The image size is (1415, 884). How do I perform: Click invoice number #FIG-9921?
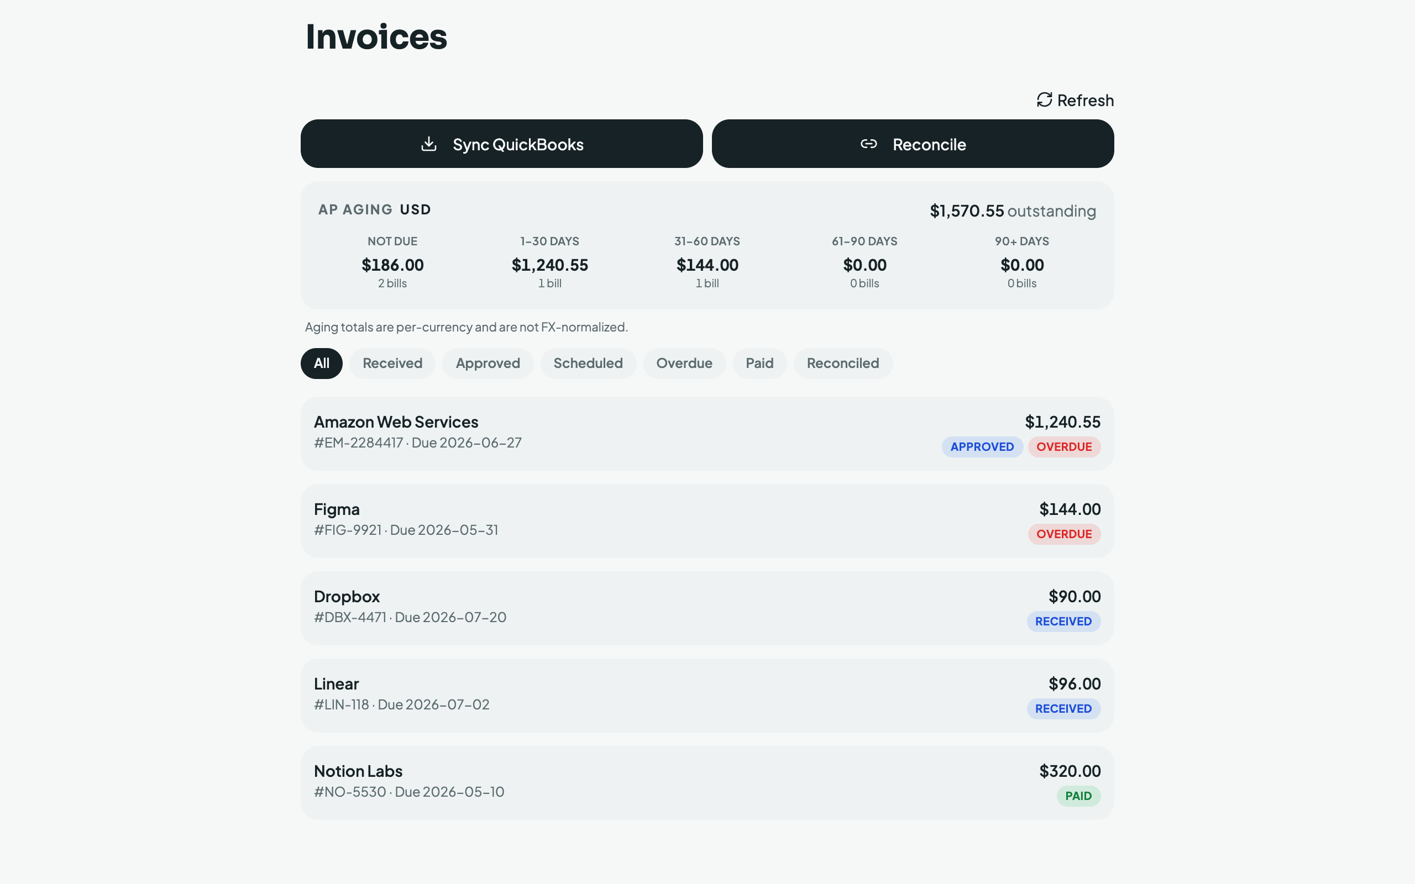click(x=347, y=530)
